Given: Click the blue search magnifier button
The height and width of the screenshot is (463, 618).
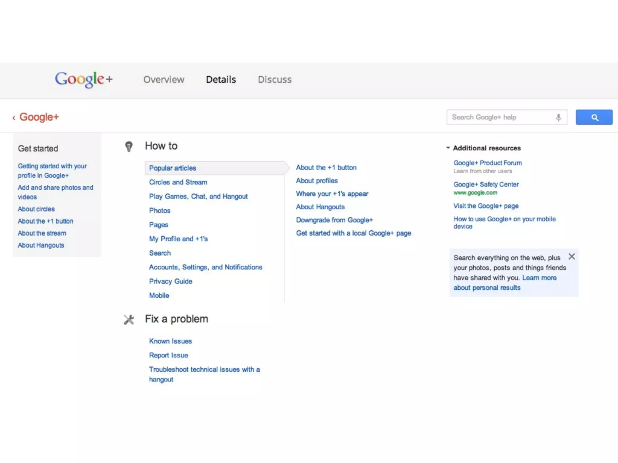Looking at the screenshot, I should tap(594, 117).
